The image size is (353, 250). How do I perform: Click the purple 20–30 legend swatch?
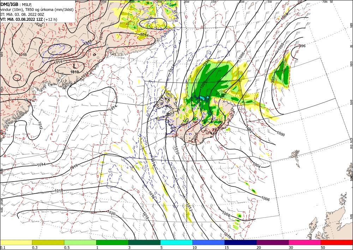[x=273, y=242]
